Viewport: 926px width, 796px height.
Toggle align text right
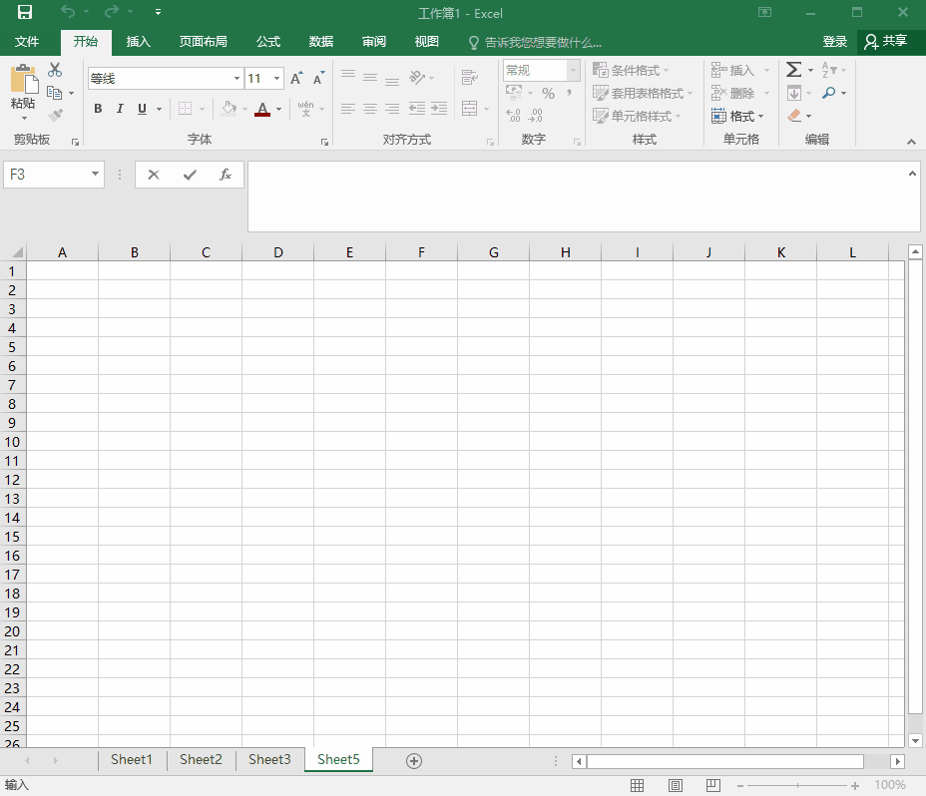click(x=392, y=108)
